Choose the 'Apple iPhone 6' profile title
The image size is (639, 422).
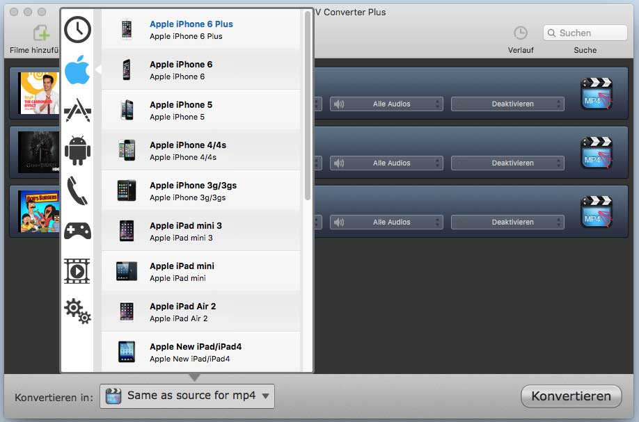(181, 64)
